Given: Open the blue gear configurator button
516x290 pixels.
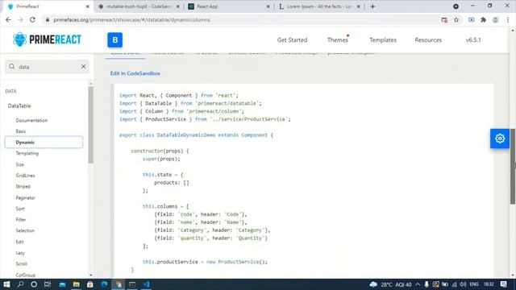Looking at the screenshot, I should [500, 139].
